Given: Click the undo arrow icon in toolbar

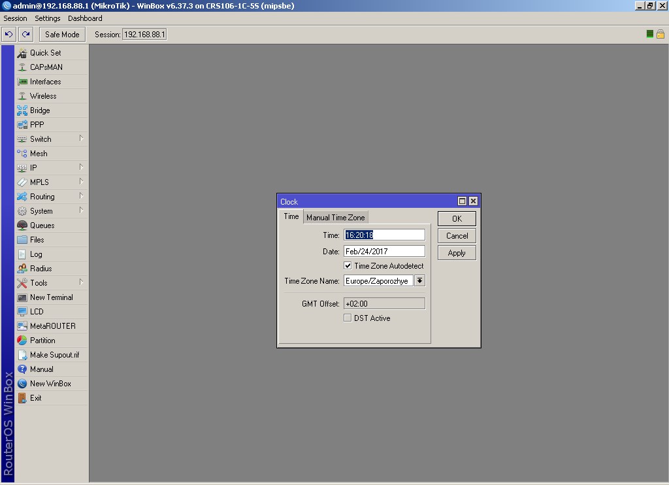Looking at the screenshot, I should (x=8, y=34).
